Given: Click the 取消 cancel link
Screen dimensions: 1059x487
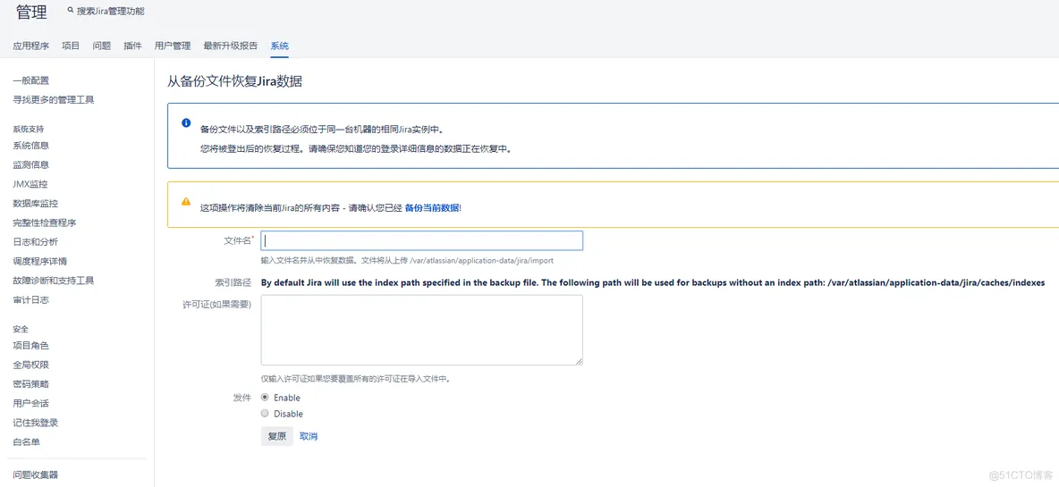Looking at the screenshot, I should [x=309, y=436].
